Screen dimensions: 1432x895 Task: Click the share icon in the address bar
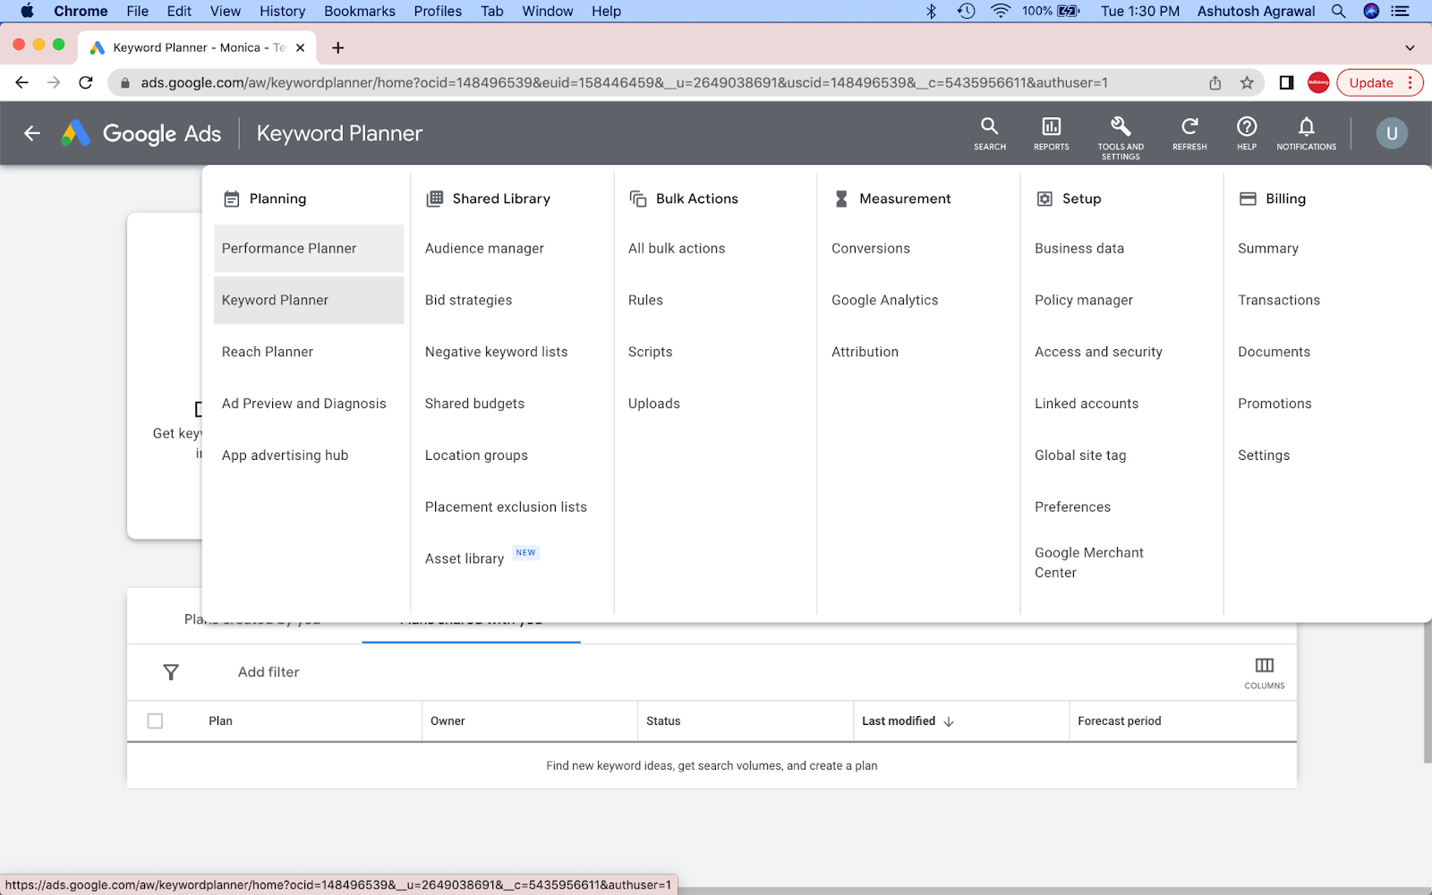click(x=1215, y=83)
